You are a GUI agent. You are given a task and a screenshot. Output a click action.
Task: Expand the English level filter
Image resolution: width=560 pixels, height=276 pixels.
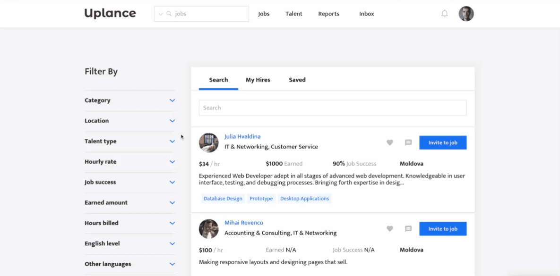coord(172,244)
